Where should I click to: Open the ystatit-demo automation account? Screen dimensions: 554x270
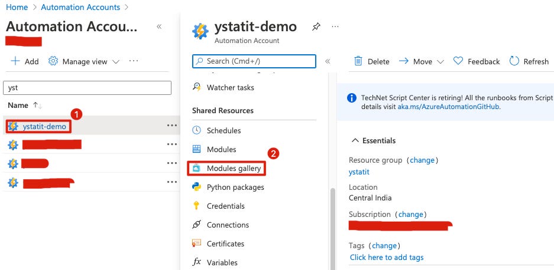44,126
